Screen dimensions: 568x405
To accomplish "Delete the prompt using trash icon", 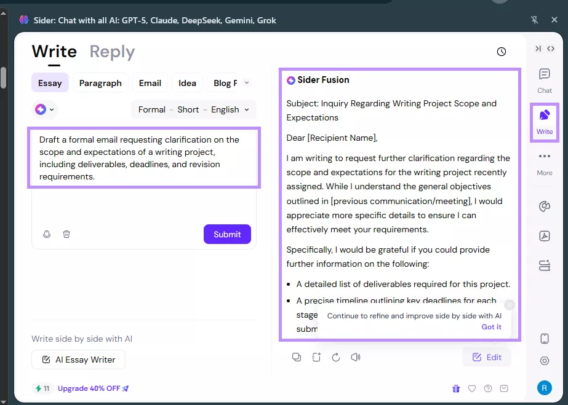I will coord(66,234).
